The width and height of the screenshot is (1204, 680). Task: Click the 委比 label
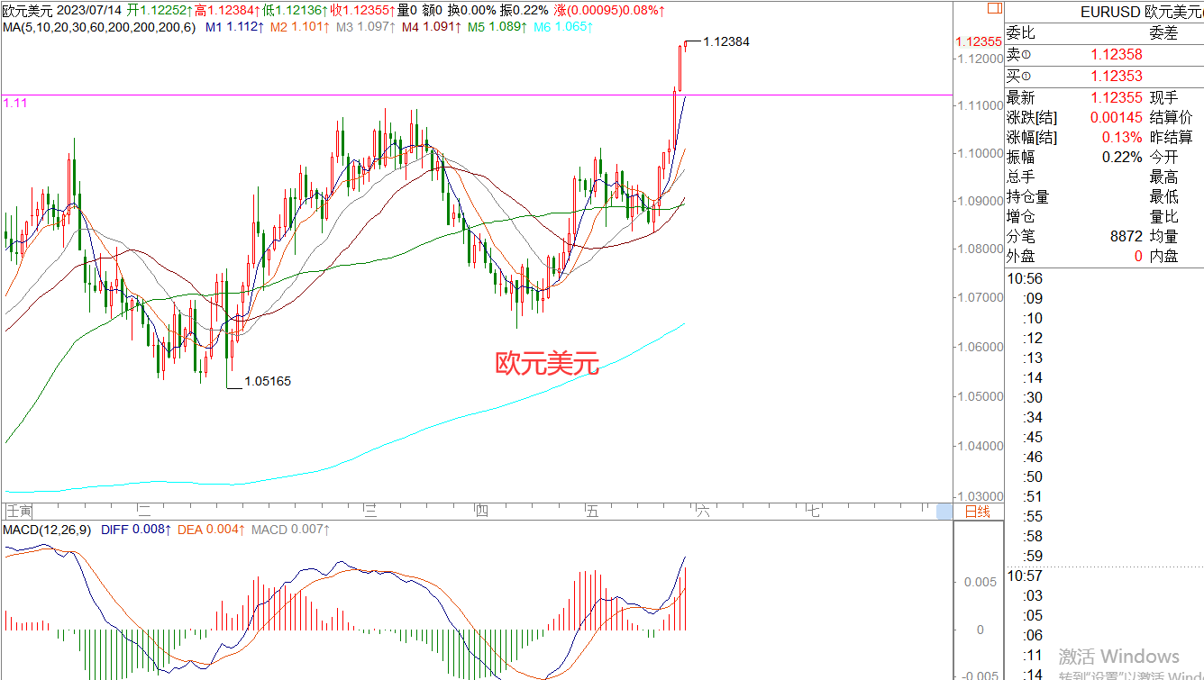pyautogui.click(x=1021, y=33)
